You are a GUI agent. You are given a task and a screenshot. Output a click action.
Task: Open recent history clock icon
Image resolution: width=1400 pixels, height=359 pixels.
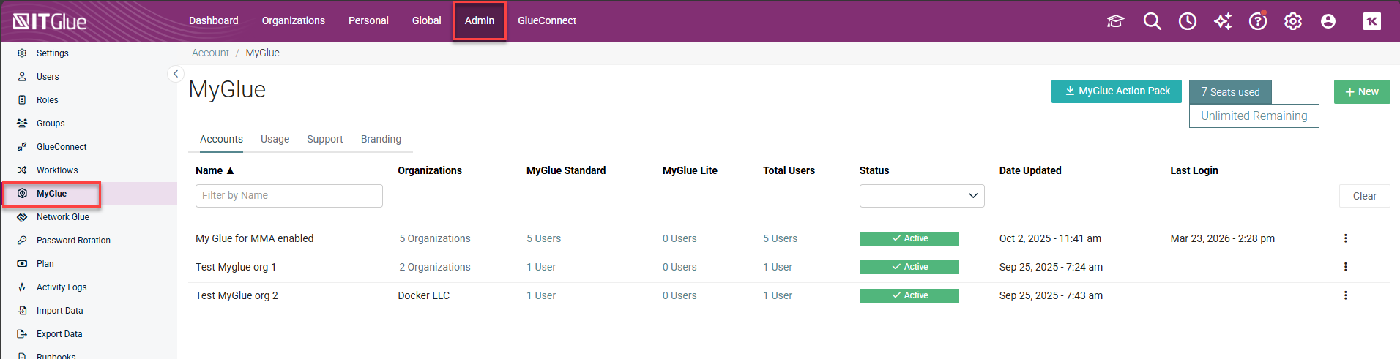pos(1187,21)
